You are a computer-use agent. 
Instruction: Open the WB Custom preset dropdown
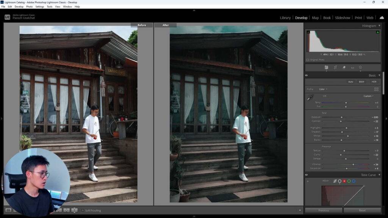pyautogui.click(x=368, y=96)
